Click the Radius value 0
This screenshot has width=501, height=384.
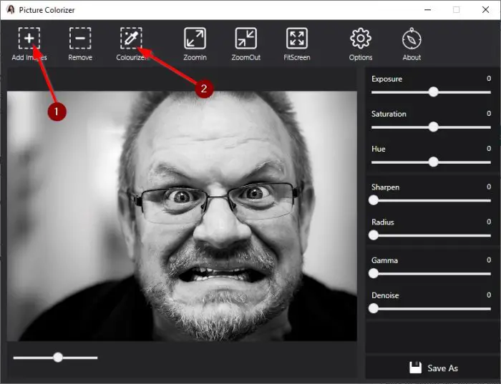(x=489, y=222)
